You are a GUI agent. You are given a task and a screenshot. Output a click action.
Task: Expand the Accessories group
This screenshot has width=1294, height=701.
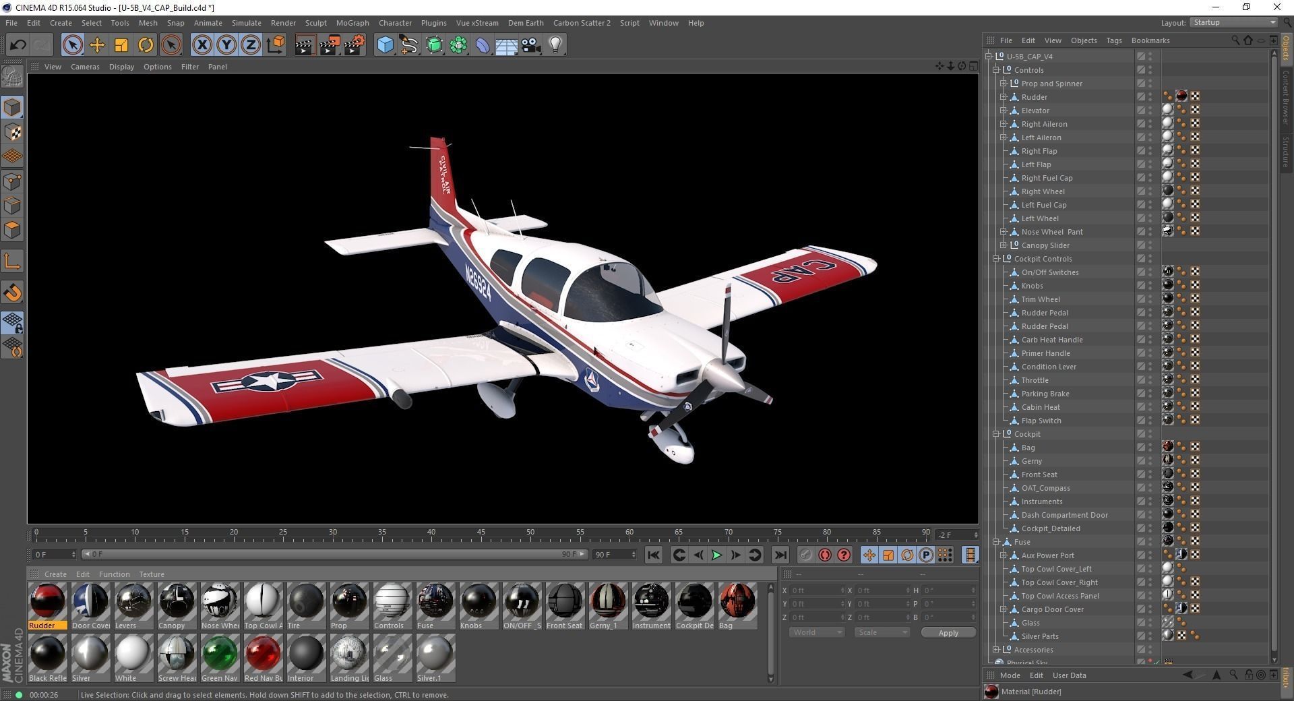(996, 650)
